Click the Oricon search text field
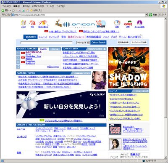This screenshot has width=168, height=163. 47,43
